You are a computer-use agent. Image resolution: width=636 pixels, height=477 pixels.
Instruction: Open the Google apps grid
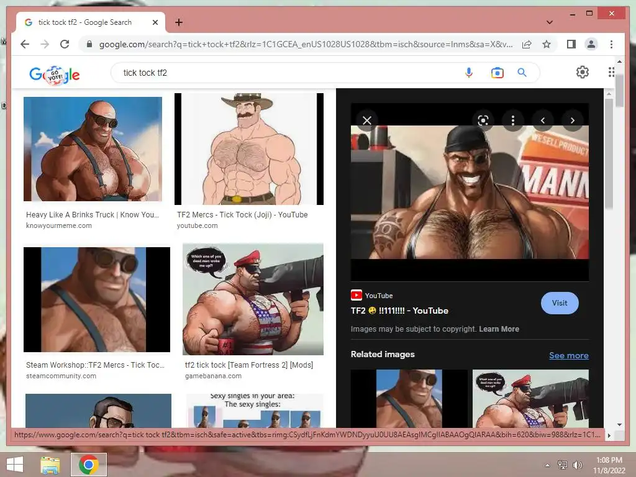click(611, 72)
